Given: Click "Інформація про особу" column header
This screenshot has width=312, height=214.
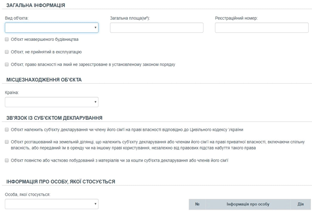Looking at the screenshot, I should pos(248,204).
